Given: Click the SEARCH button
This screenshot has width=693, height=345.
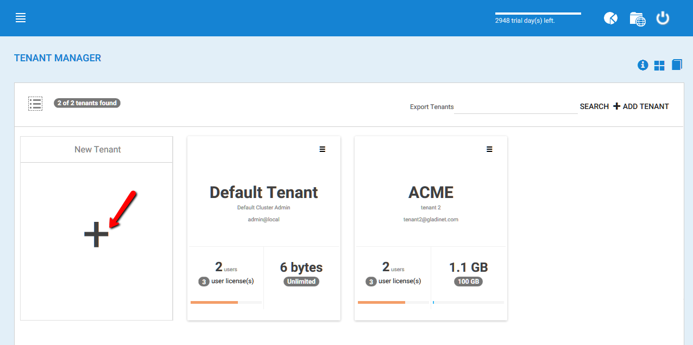Looking at the screenshot, I should (594, 106).
